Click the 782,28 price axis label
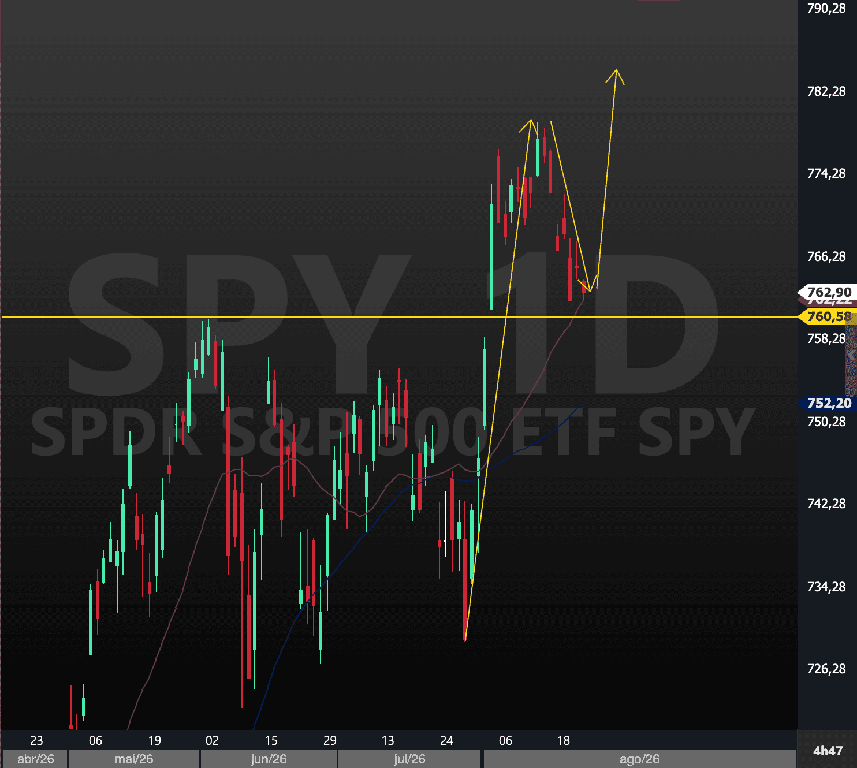Screen dimensions: 857x768 click(826, 91)
